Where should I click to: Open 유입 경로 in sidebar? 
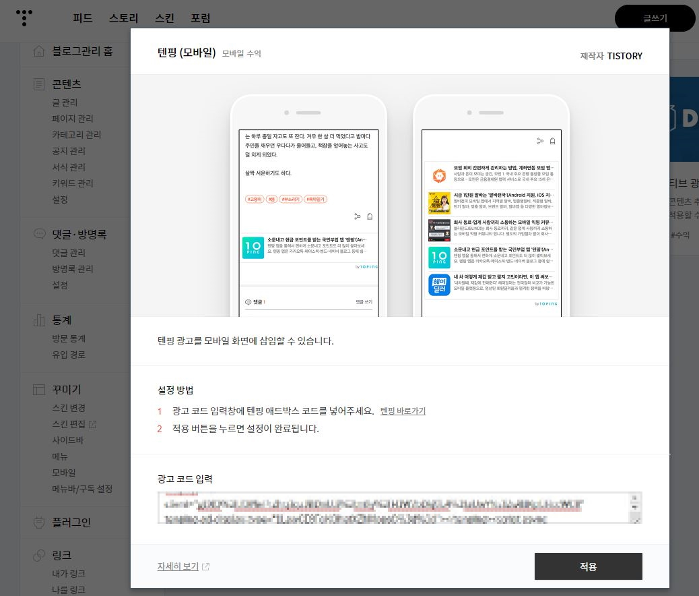coord(69,355)
